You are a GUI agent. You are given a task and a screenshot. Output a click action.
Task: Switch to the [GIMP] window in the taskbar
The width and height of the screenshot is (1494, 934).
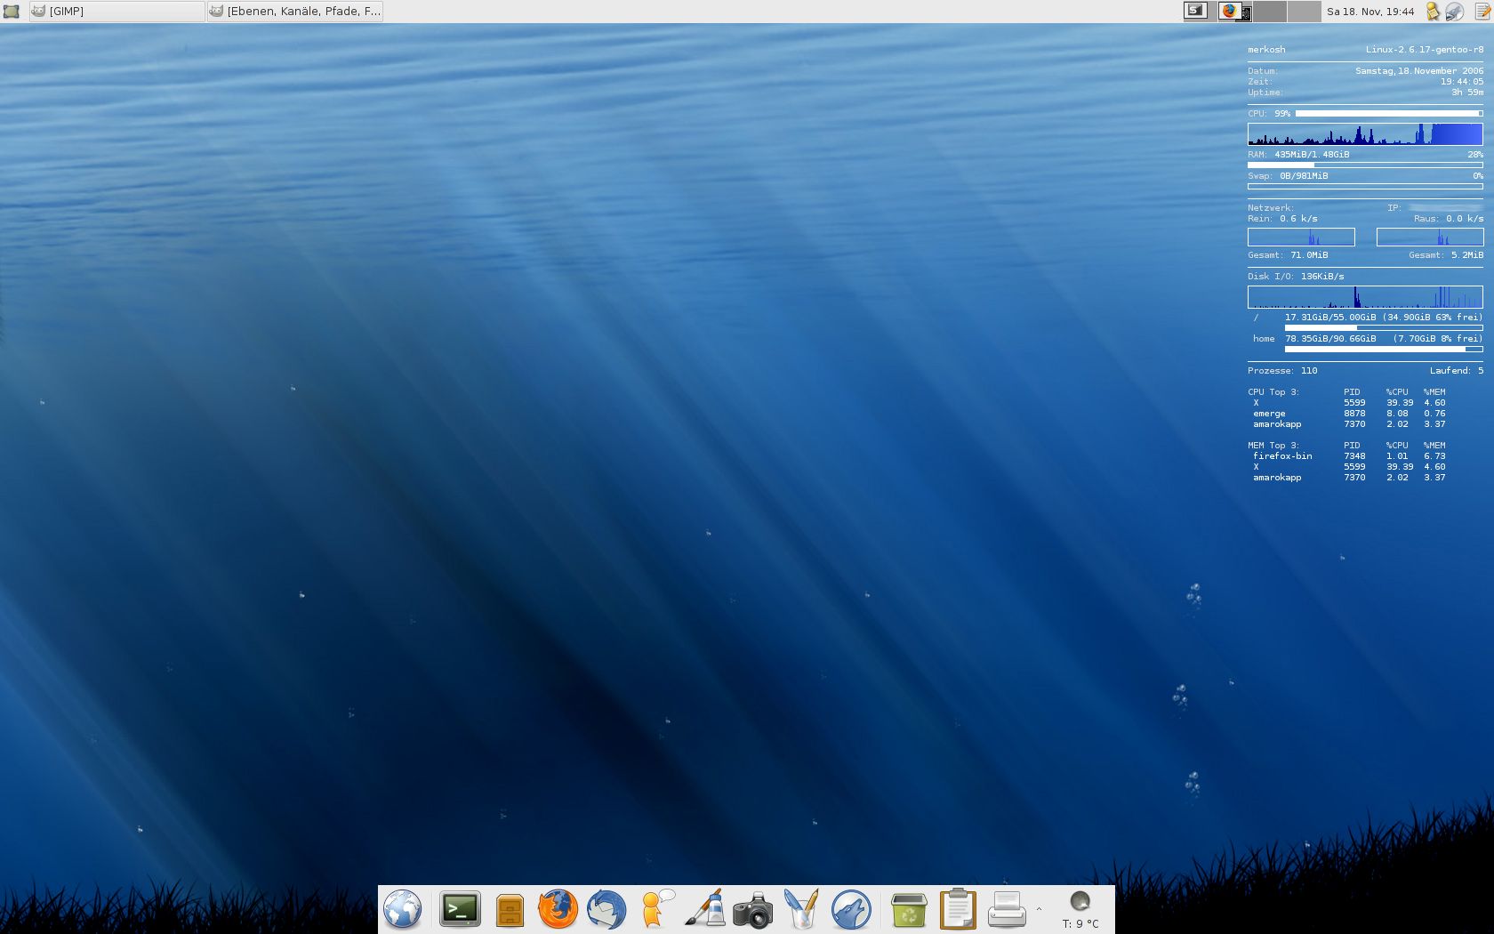point(116,12)
